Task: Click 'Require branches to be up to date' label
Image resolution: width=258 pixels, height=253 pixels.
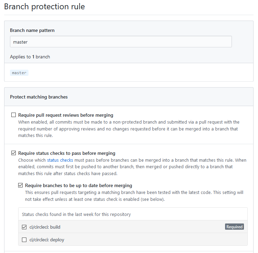Action: pos(79,185)
